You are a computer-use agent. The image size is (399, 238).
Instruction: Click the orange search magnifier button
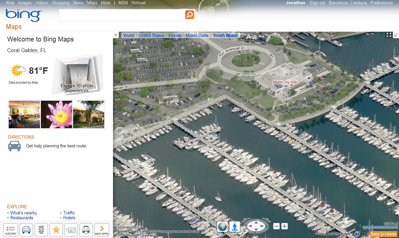190,15
